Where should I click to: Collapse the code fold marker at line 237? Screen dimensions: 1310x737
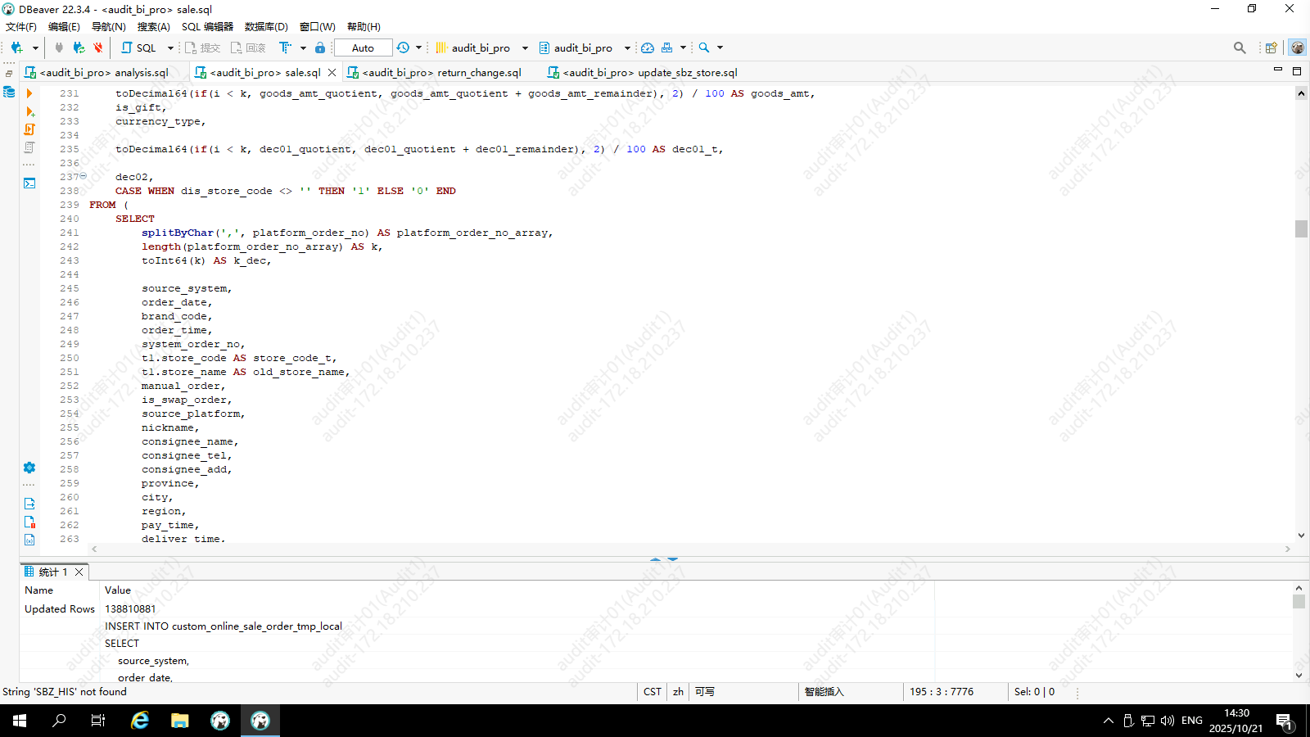coord(83,176)
